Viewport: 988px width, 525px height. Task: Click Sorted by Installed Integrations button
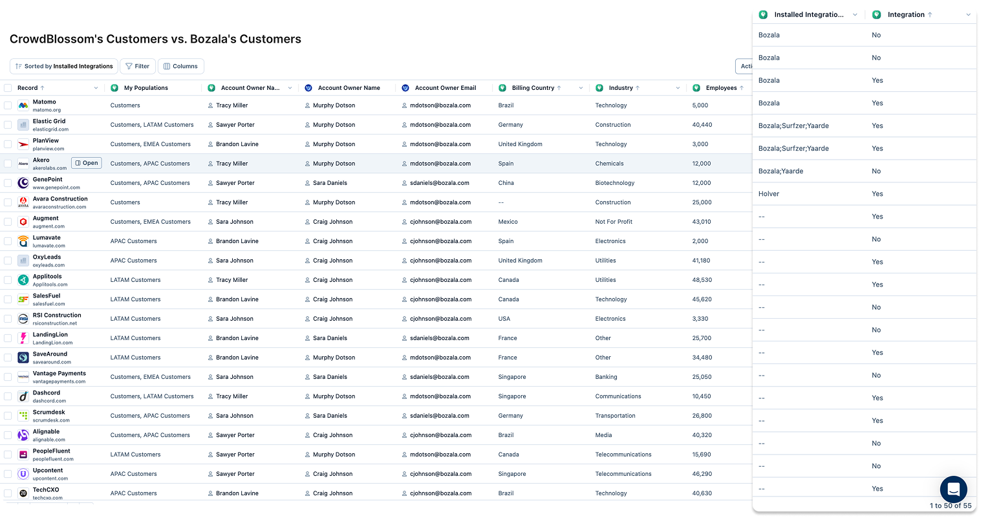[64, 66]
